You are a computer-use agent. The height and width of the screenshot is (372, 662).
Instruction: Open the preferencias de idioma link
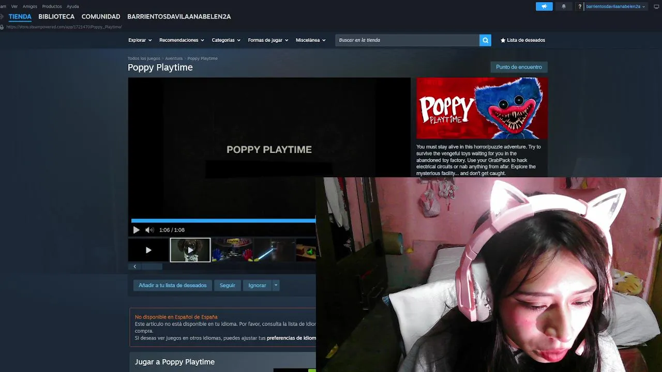coord(291,338)
